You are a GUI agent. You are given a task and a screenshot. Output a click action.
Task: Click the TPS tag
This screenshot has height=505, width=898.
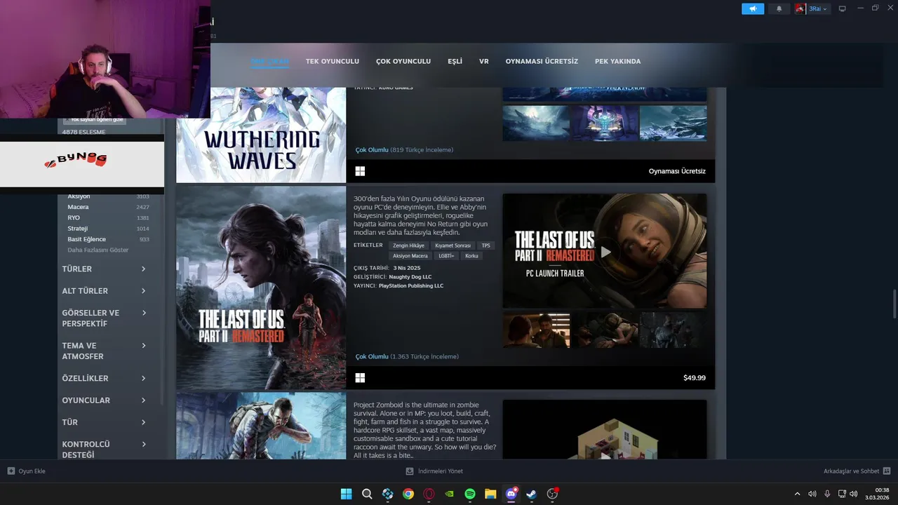485,245
